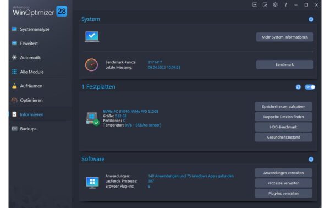Click Anwendungen verwalten

[283, 173]
